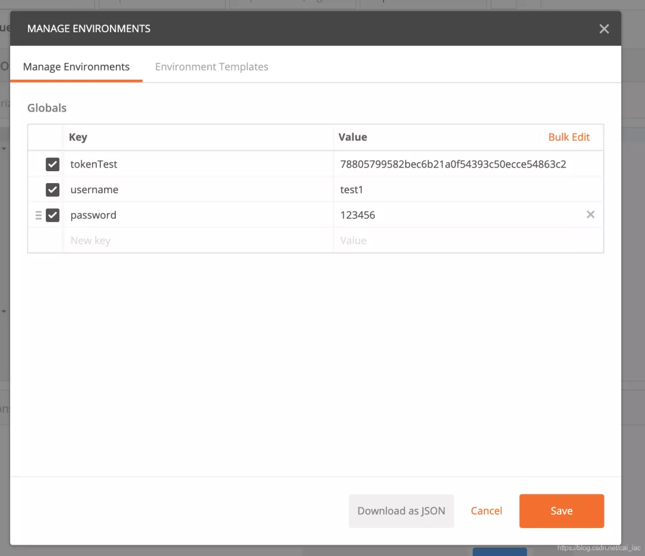The image size is (645, 556).
Task: Open the Environment Templates tab
Action: [x=211, y=67]
